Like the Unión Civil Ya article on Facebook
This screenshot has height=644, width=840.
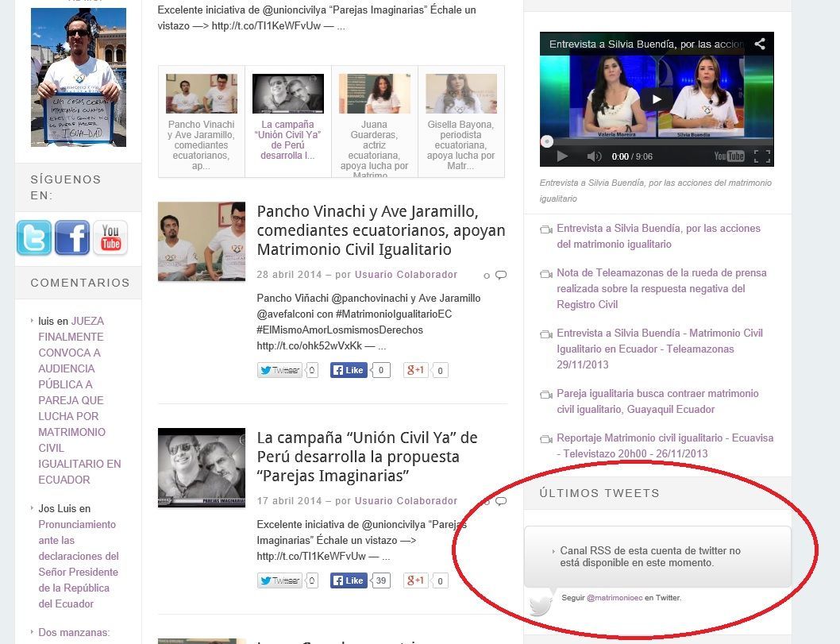click(x=349, y=580)
